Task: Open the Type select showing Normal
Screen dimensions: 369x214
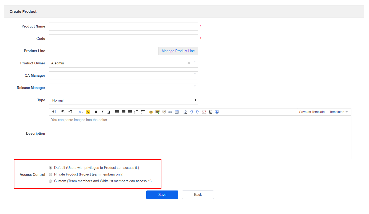Action: 123,100
